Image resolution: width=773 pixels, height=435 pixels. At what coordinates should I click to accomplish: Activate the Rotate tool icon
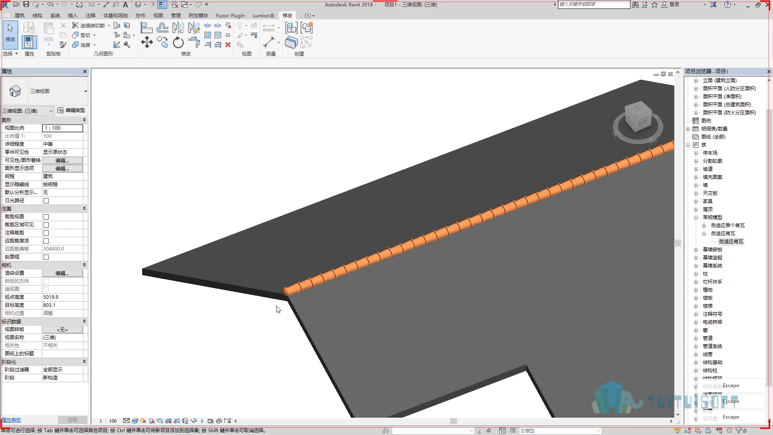pyautogui.click(x=178, y=42)
